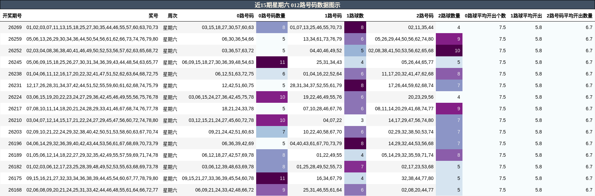Click issue number 26175
Viewport: 595px width, 196px height.
point(15,178)
